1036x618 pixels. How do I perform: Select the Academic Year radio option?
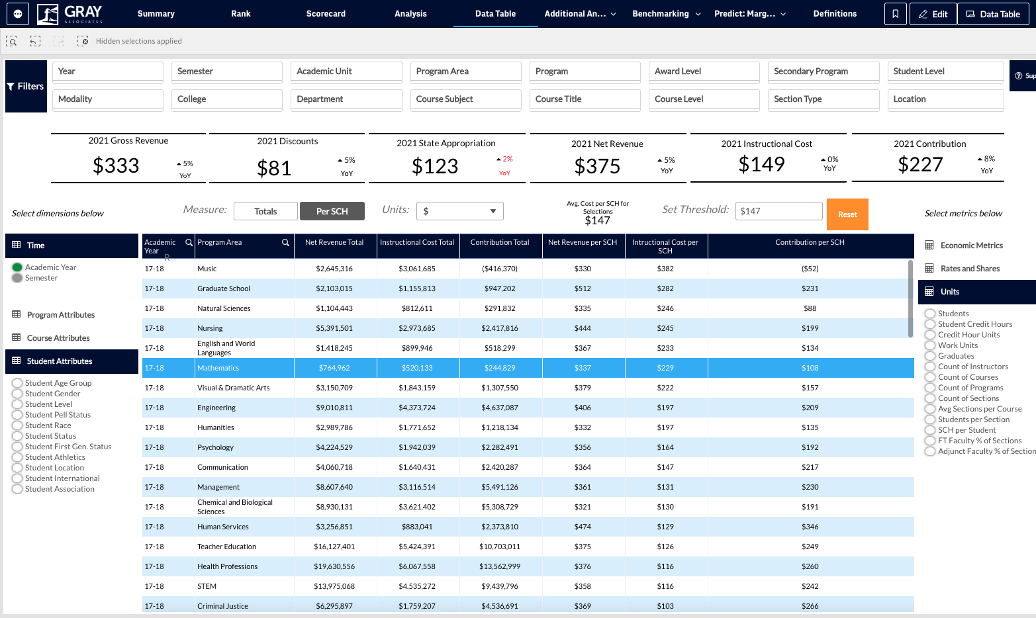tap(17, 267)
